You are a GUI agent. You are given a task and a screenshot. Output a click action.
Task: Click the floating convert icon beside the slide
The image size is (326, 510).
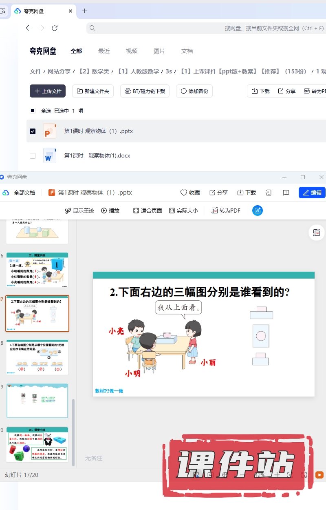(316, 232)
